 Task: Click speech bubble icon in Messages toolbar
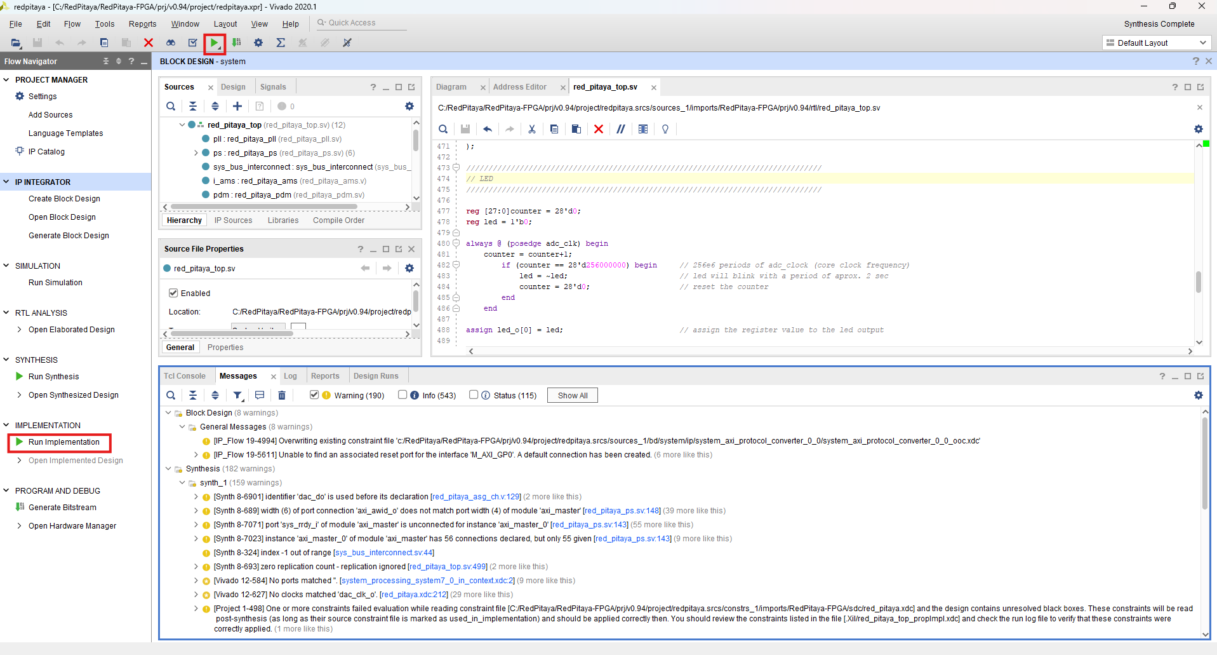(260, 395)
